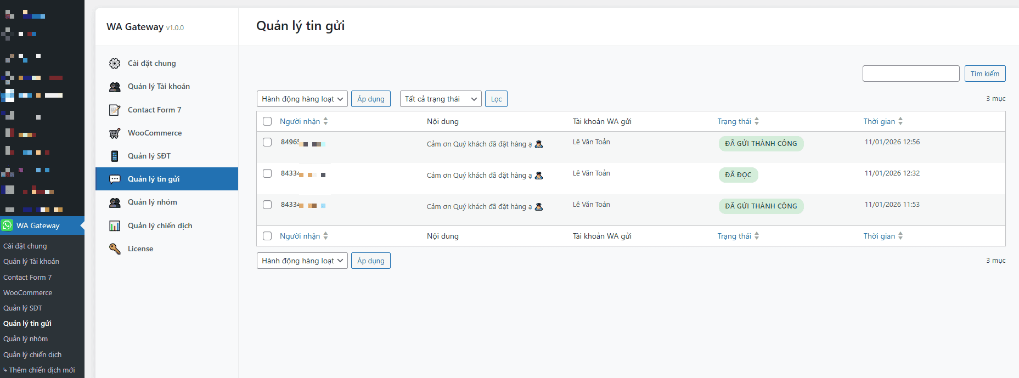Click the chart icon for Quản lý chiến dịch
The width and height of the screenshot is (1019, 378).
pos(114,226)
